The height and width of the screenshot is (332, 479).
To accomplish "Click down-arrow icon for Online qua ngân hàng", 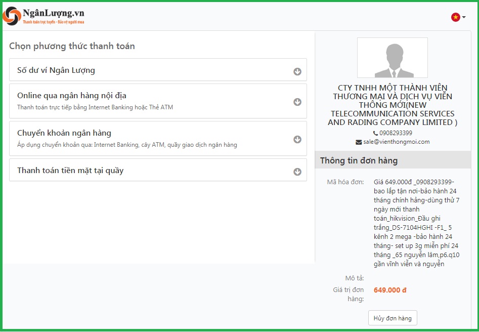I will [297, 102].
